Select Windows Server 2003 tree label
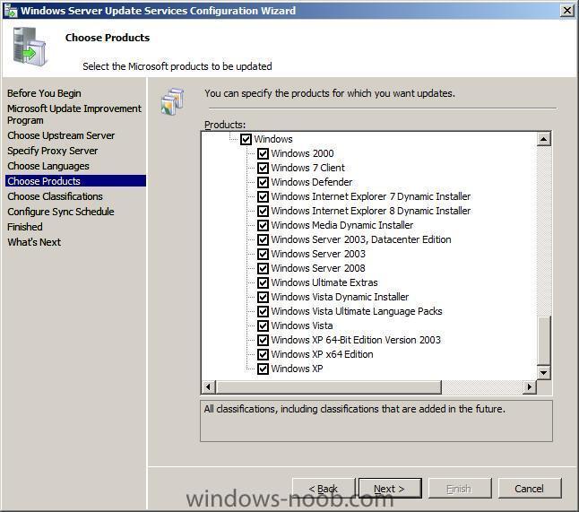Screen dimensions: 579x512 click(x=318, y=254)
